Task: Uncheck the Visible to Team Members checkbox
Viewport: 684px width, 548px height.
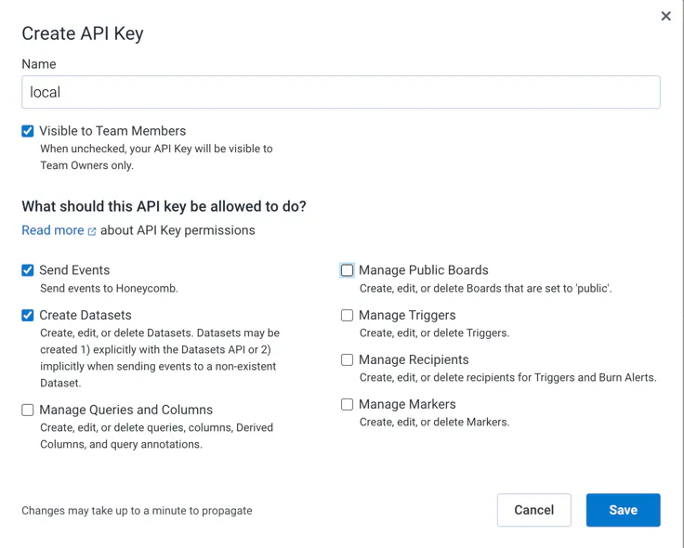Action: pyautogui.click(x=28, y=131)
